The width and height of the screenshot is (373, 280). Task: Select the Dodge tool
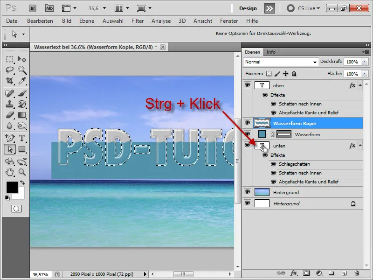[22, 126]
